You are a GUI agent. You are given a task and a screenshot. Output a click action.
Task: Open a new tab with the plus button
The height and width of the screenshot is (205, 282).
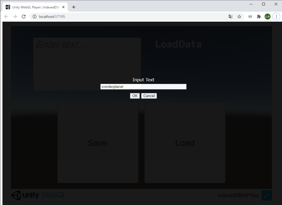point(73,7)
